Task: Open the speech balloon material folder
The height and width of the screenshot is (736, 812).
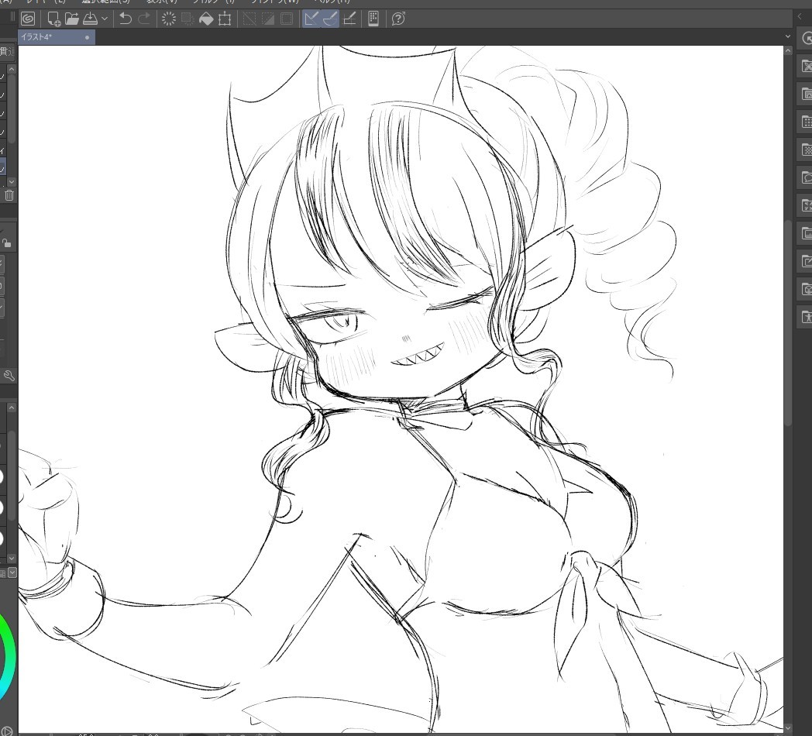Action: pos(806,177)
